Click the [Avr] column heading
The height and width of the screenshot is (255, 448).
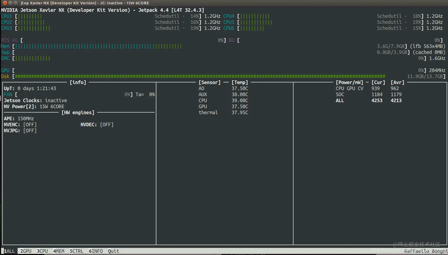pyautogui.click(x=398, y=82)
